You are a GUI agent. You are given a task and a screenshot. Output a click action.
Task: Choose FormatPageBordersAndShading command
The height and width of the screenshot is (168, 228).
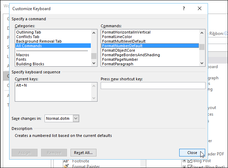pos(131,55)
